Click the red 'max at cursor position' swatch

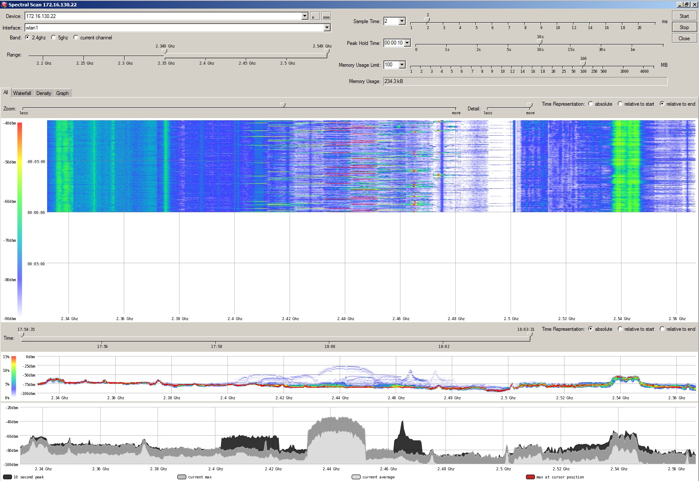point(530,477)
